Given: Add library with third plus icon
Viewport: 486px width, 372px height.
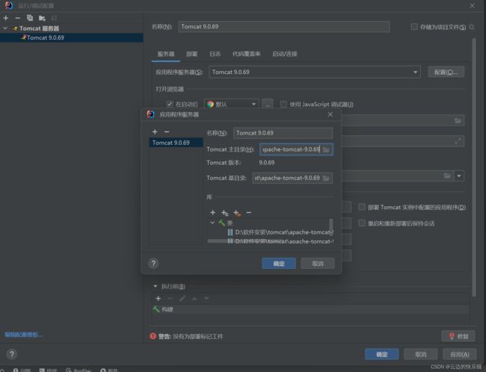Looking at the screenshot, I should 237,213.
